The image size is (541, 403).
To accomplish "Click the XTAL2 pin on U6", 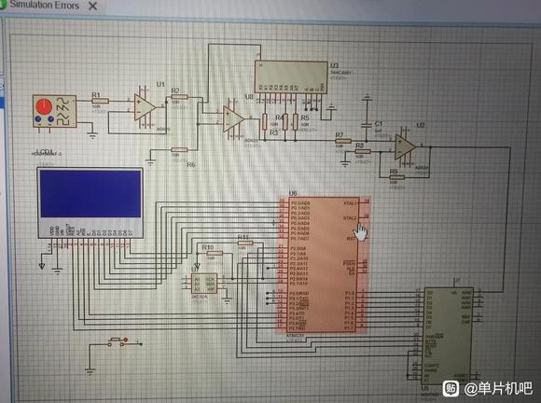I will 350,218.
